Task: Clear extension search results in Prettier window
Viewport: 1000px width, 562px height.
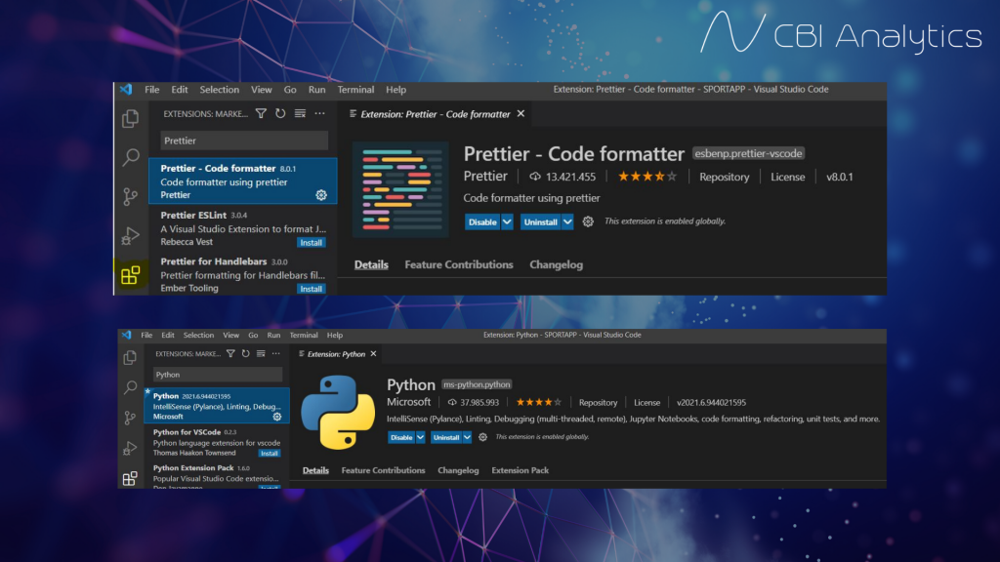Action: click(300, 113)
